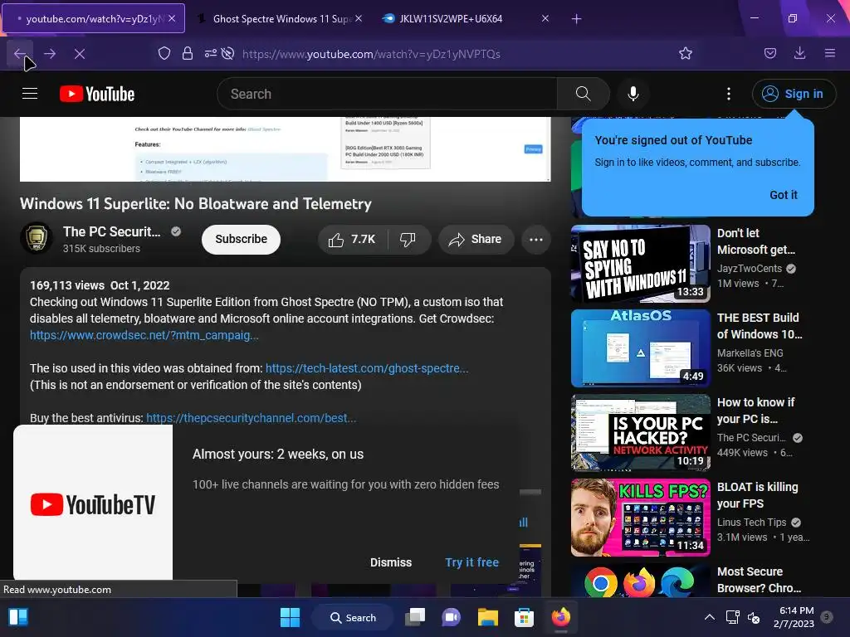The image size is (850, 637).
Task: Open the crowdsec.net link in description
Action: (144, 335)
